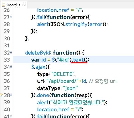Click line number 26 in the gutter
Image resolution: width=134 pixels, height=118 pixels.
point(7,10)
